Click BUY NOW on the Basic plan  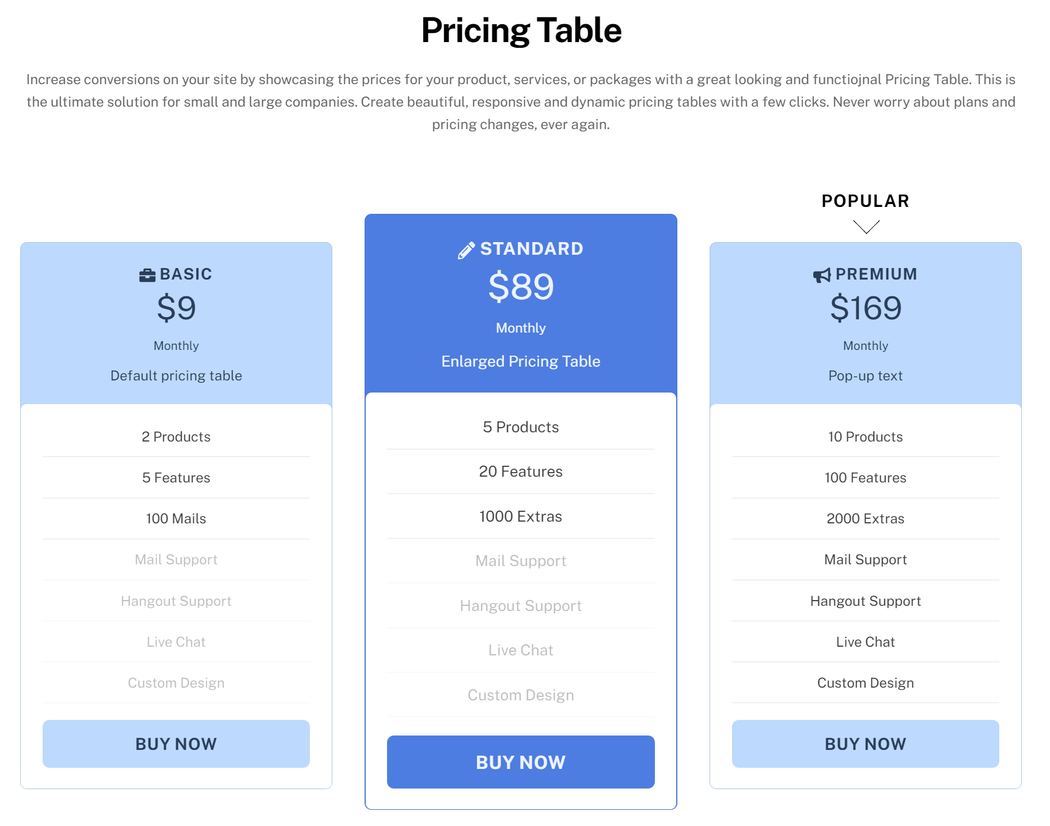pos(176,744)
